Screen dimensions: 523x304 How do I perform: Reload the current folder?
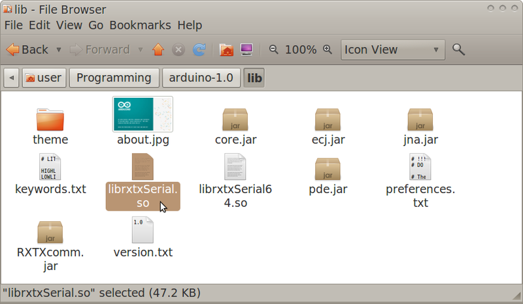coord(199,50)
